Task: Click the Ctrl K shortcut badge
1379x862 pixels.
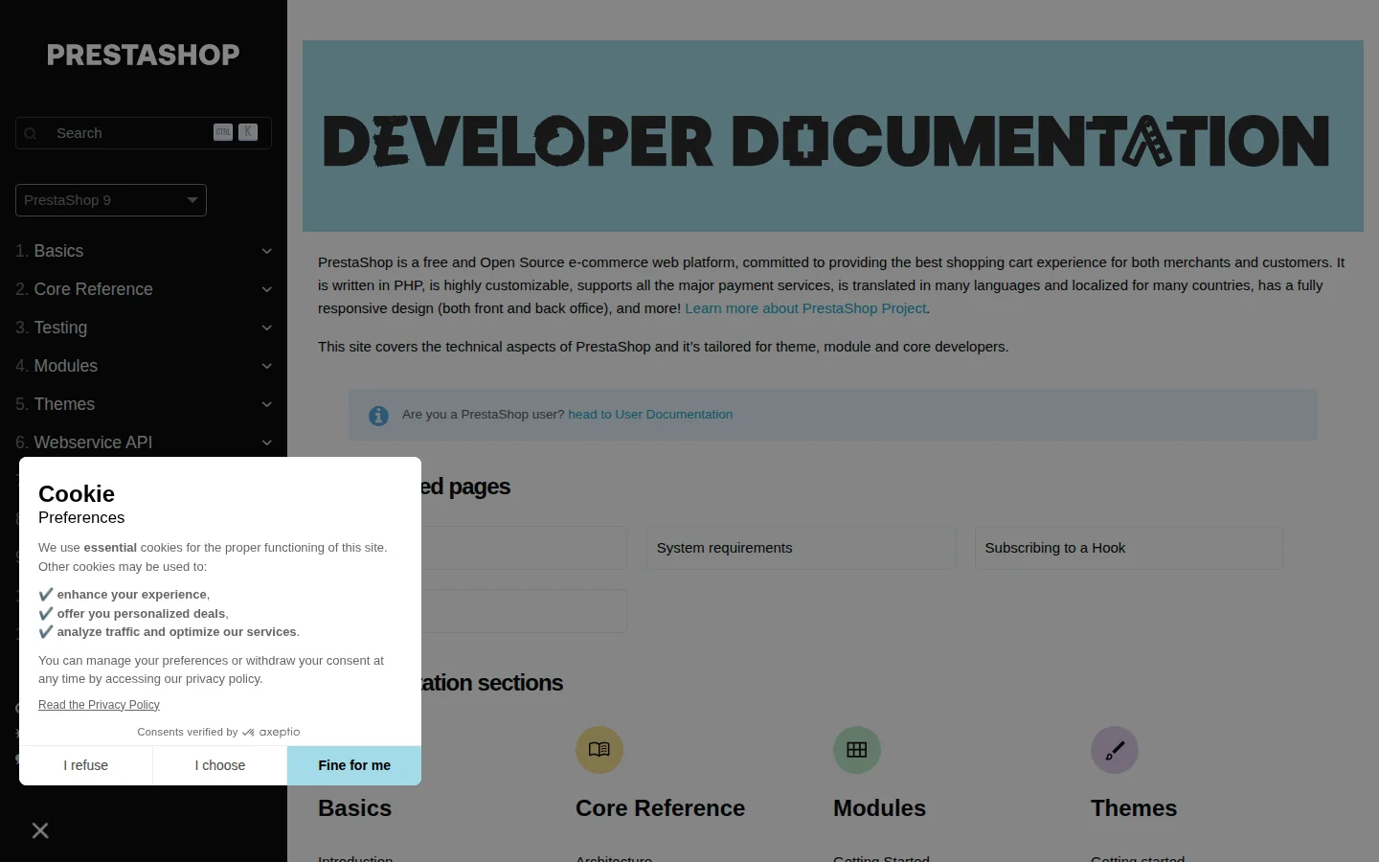Action: point(236,132)
